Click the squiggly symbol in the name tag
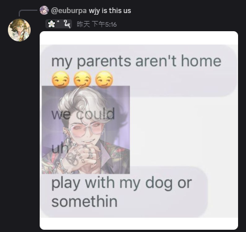 (67, 24)
